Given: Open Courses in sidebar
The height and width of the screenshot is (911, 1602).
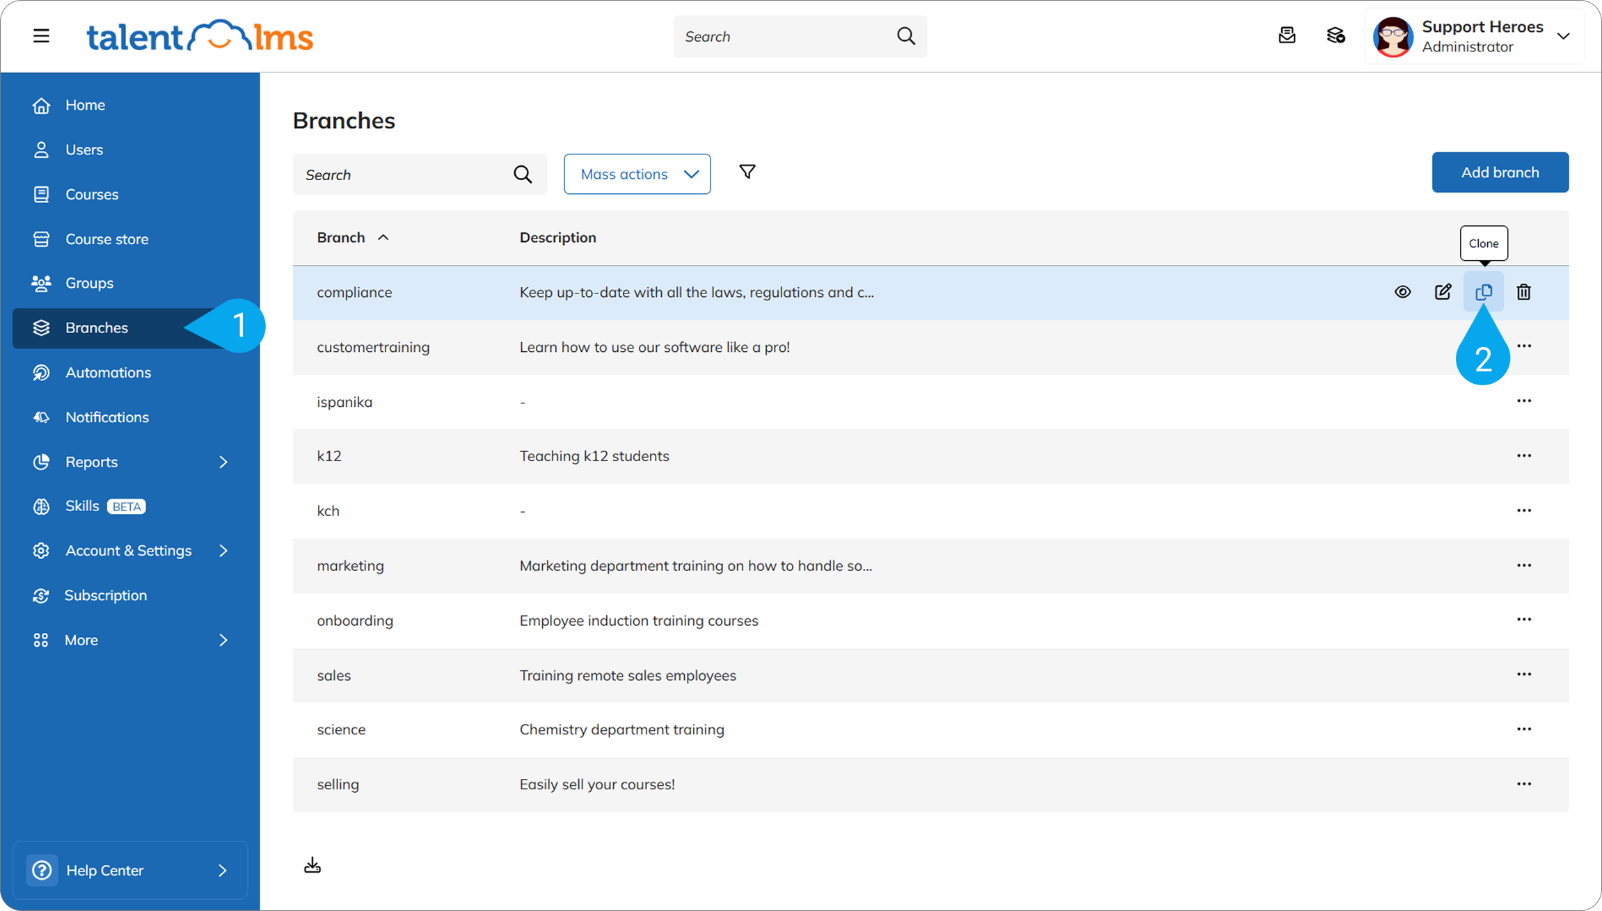Looking at the screenshot, I should tap(130, 194).
